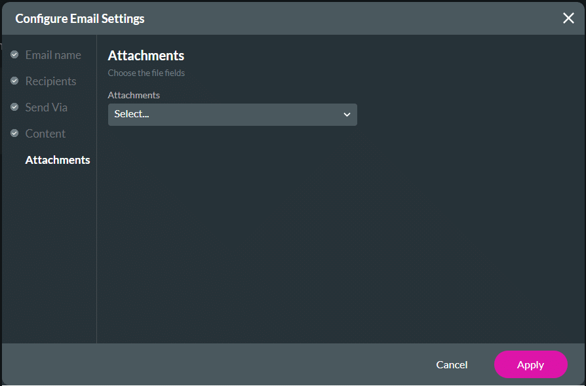Switch to the Email name step

tap(52, 54)
